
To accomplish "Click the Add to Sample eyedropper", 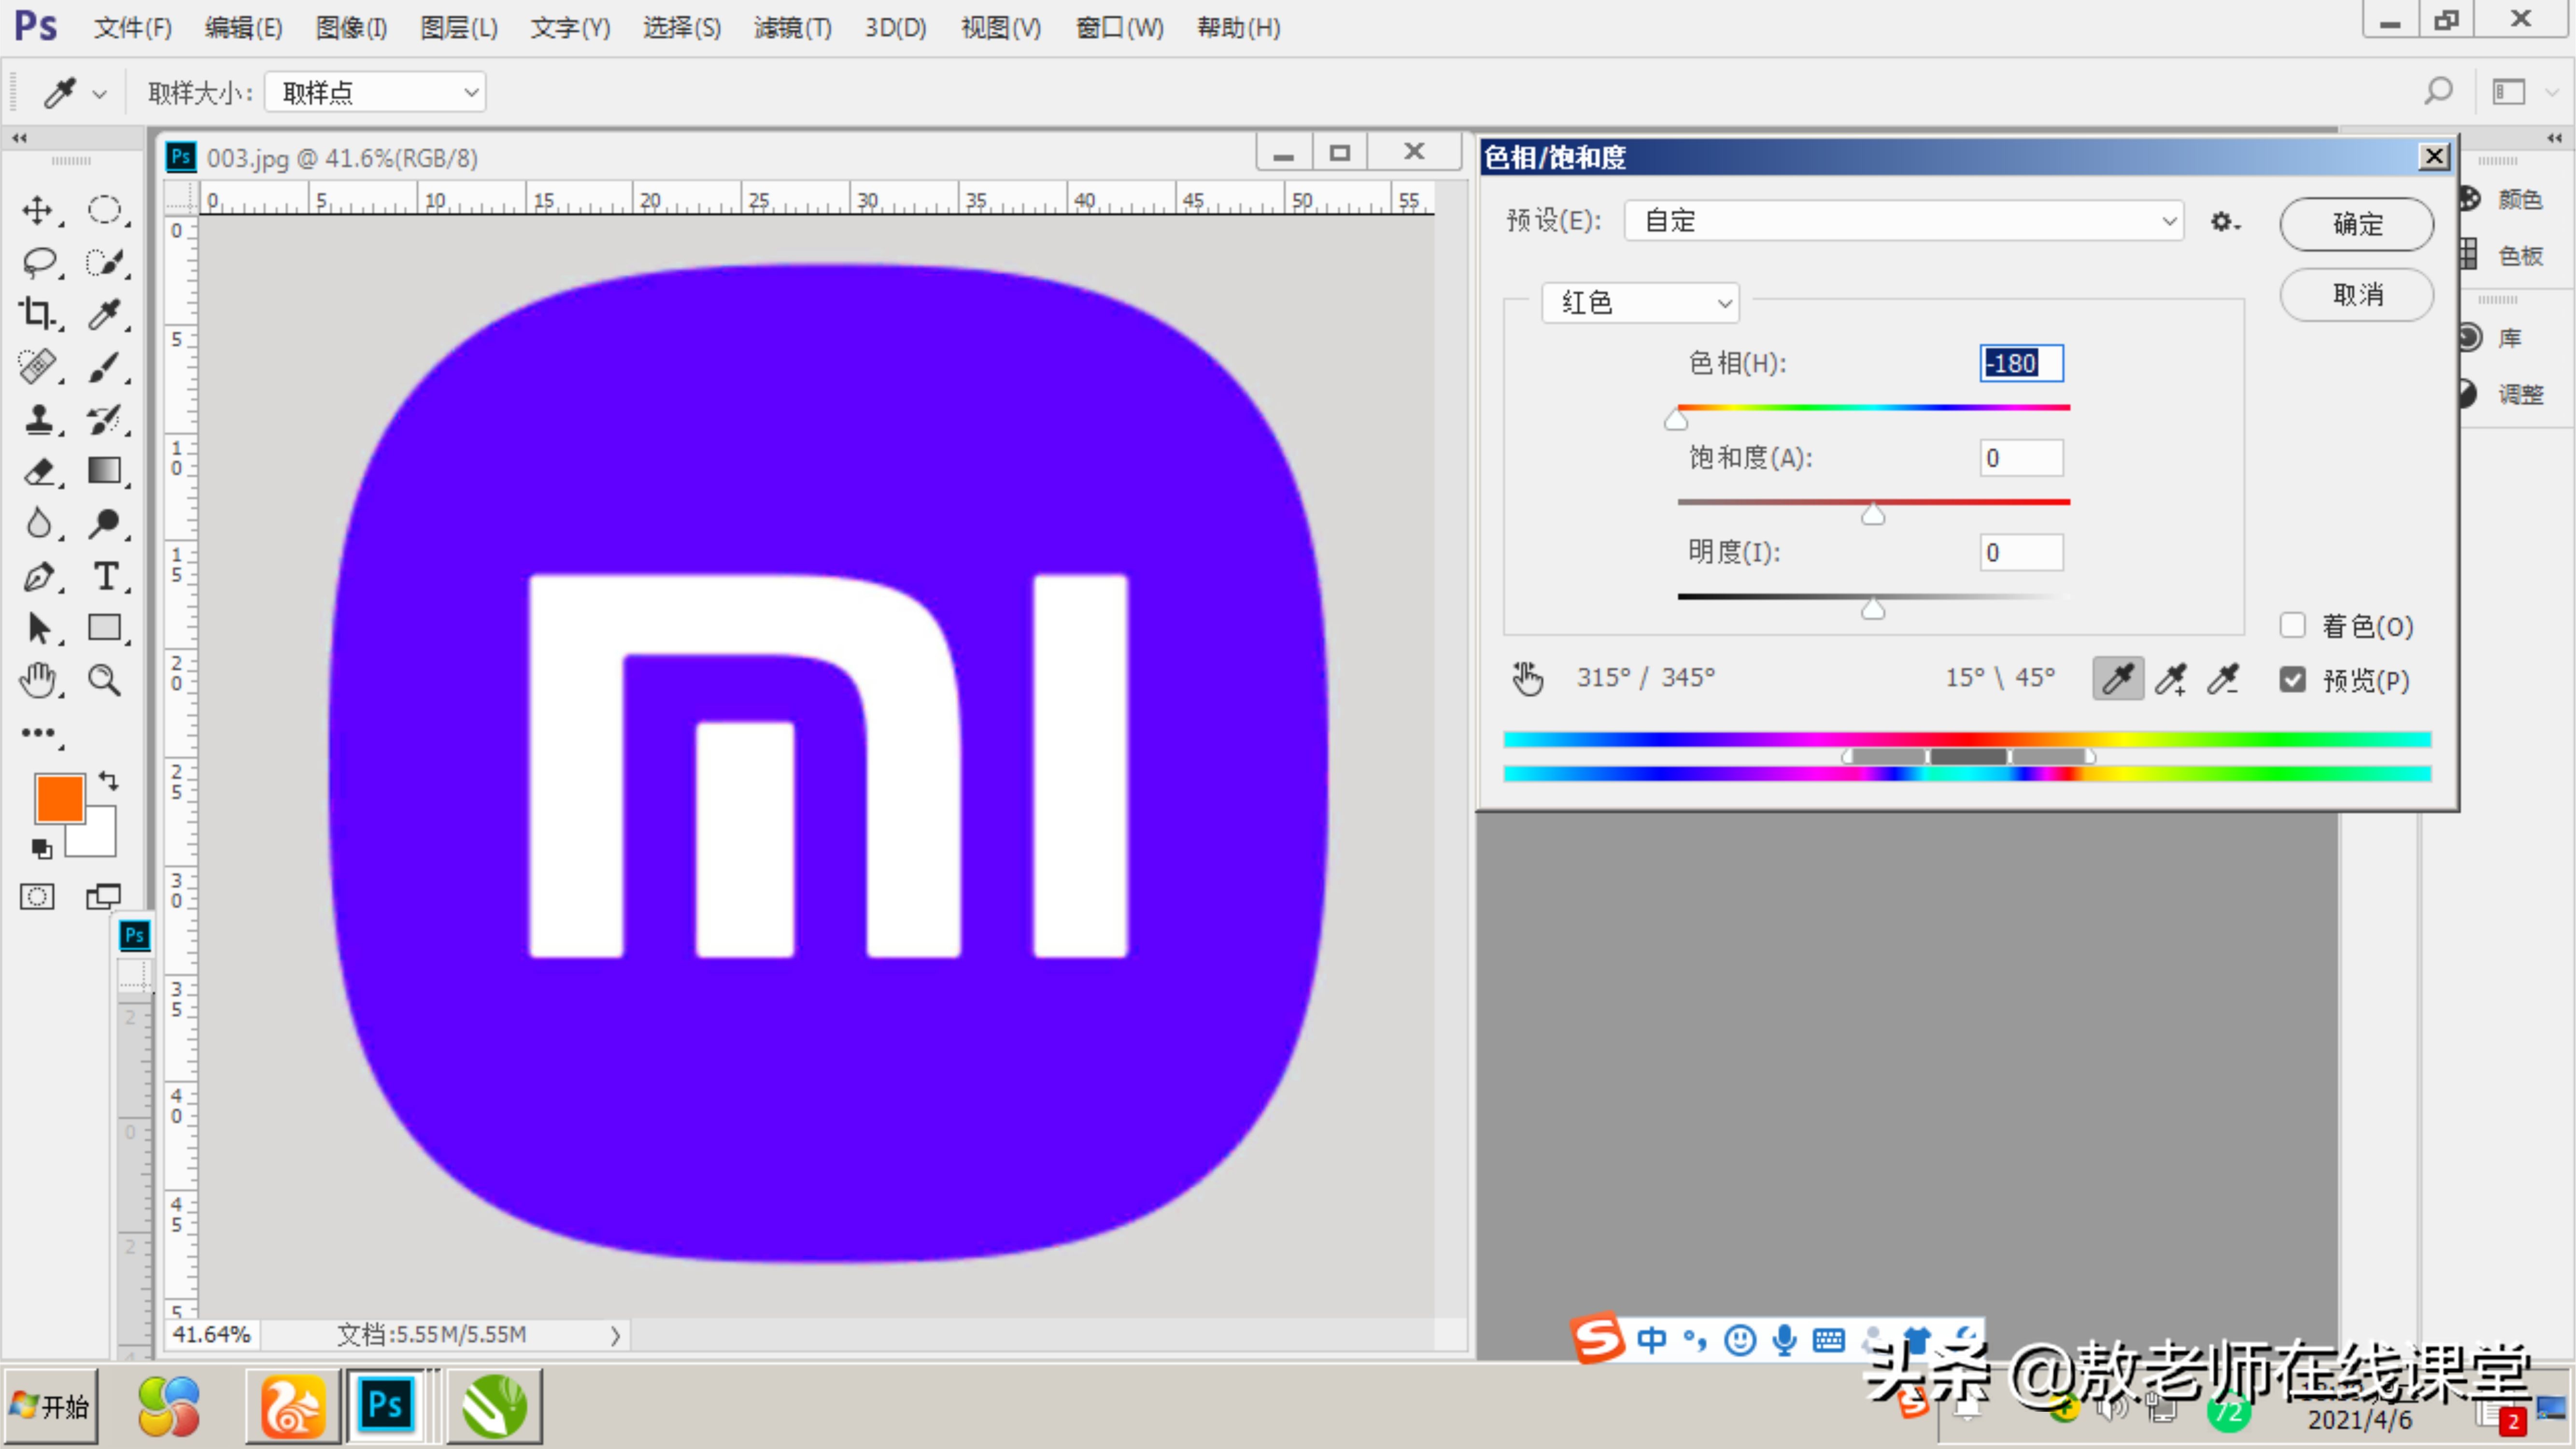I will click(x=2170, y=679).
